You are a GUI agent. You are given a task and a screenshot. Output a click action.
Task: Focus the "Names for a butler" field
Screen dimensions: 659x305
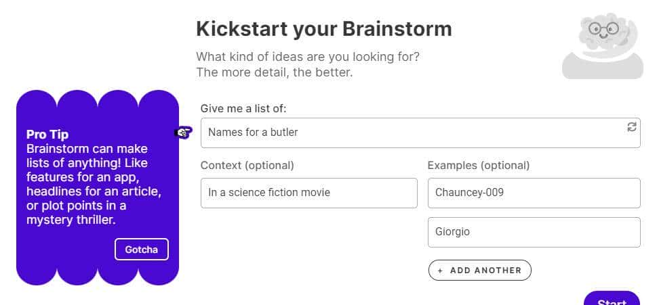tap(414, 133)
